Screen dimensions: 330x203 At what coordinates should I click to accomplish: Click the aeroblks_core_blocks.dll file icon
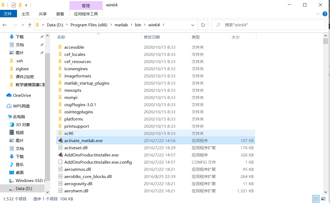pyautogui.click(x=60, y=176)
